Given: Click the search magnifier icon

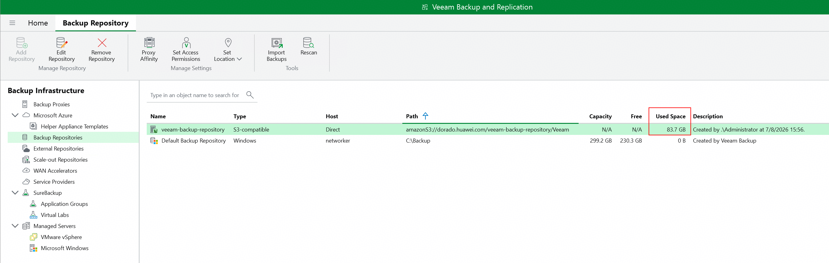Looking at the screenshot, I should [250, 95].
